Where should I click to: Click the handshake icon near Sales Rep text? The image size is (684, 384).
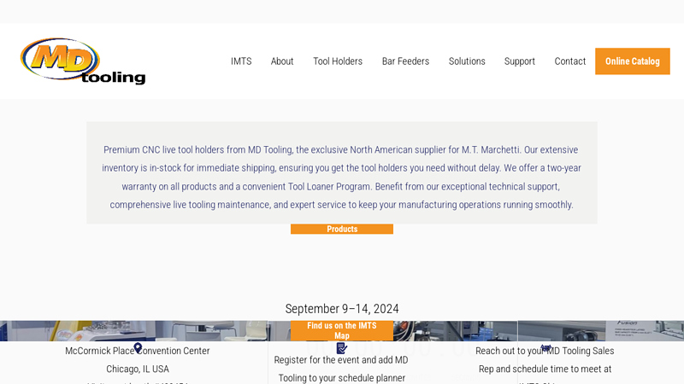tap(545, 348)
